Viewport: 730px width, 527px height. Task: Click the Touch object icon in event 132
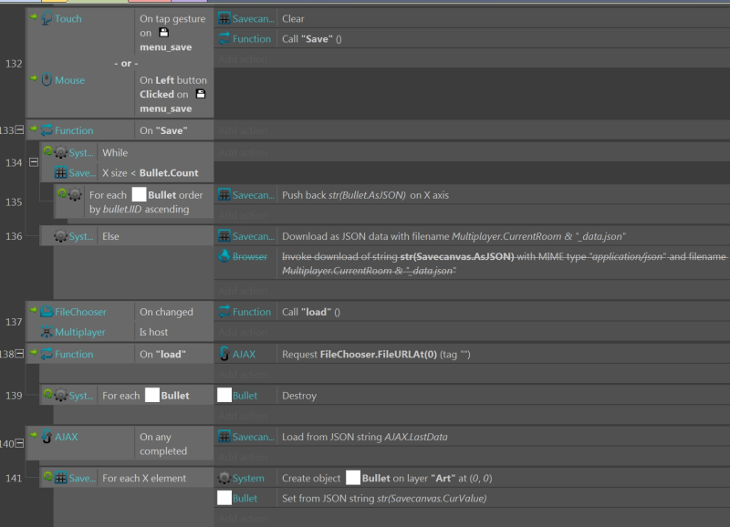click(47, 18)
